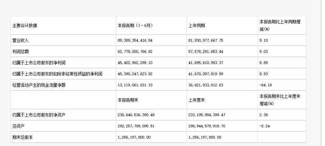Click 经营活动产生的现金流量净额 row label

[x=39, y=85]
